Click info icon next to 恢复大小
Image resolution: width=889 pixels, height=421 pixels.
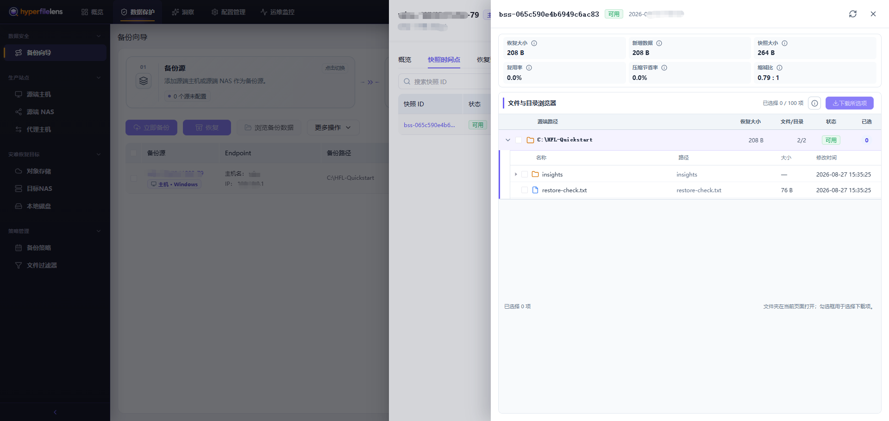click(534, 43)
